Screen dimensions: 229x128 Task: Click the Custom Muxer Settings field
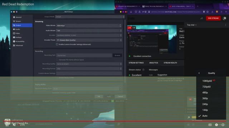point(89,74)
